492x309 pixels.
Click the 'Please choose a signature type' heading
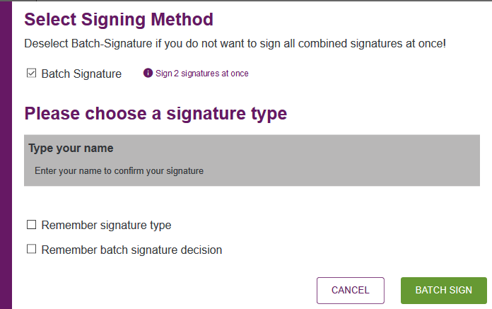156,114
